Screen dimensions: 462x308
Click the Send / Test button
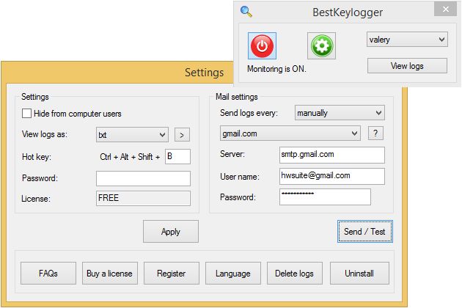point(364,232)
